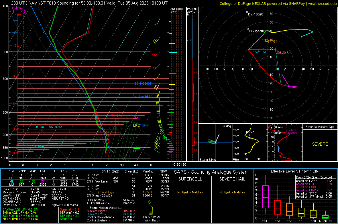Click the Bunkers Right = 205/20 kt line
Image resolution: width=338 pixels, height=224 pixels.
(111, 211)
